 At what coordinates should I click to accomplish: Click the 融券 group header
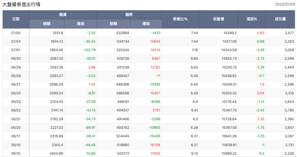pos(129,15)
